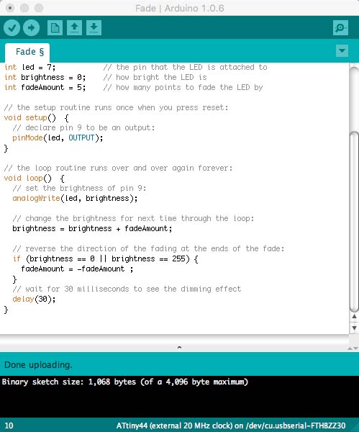Click the Upload arrow icon
Image resolution: width=359 pixels, height=432 pixels.
tap(31, 27)
